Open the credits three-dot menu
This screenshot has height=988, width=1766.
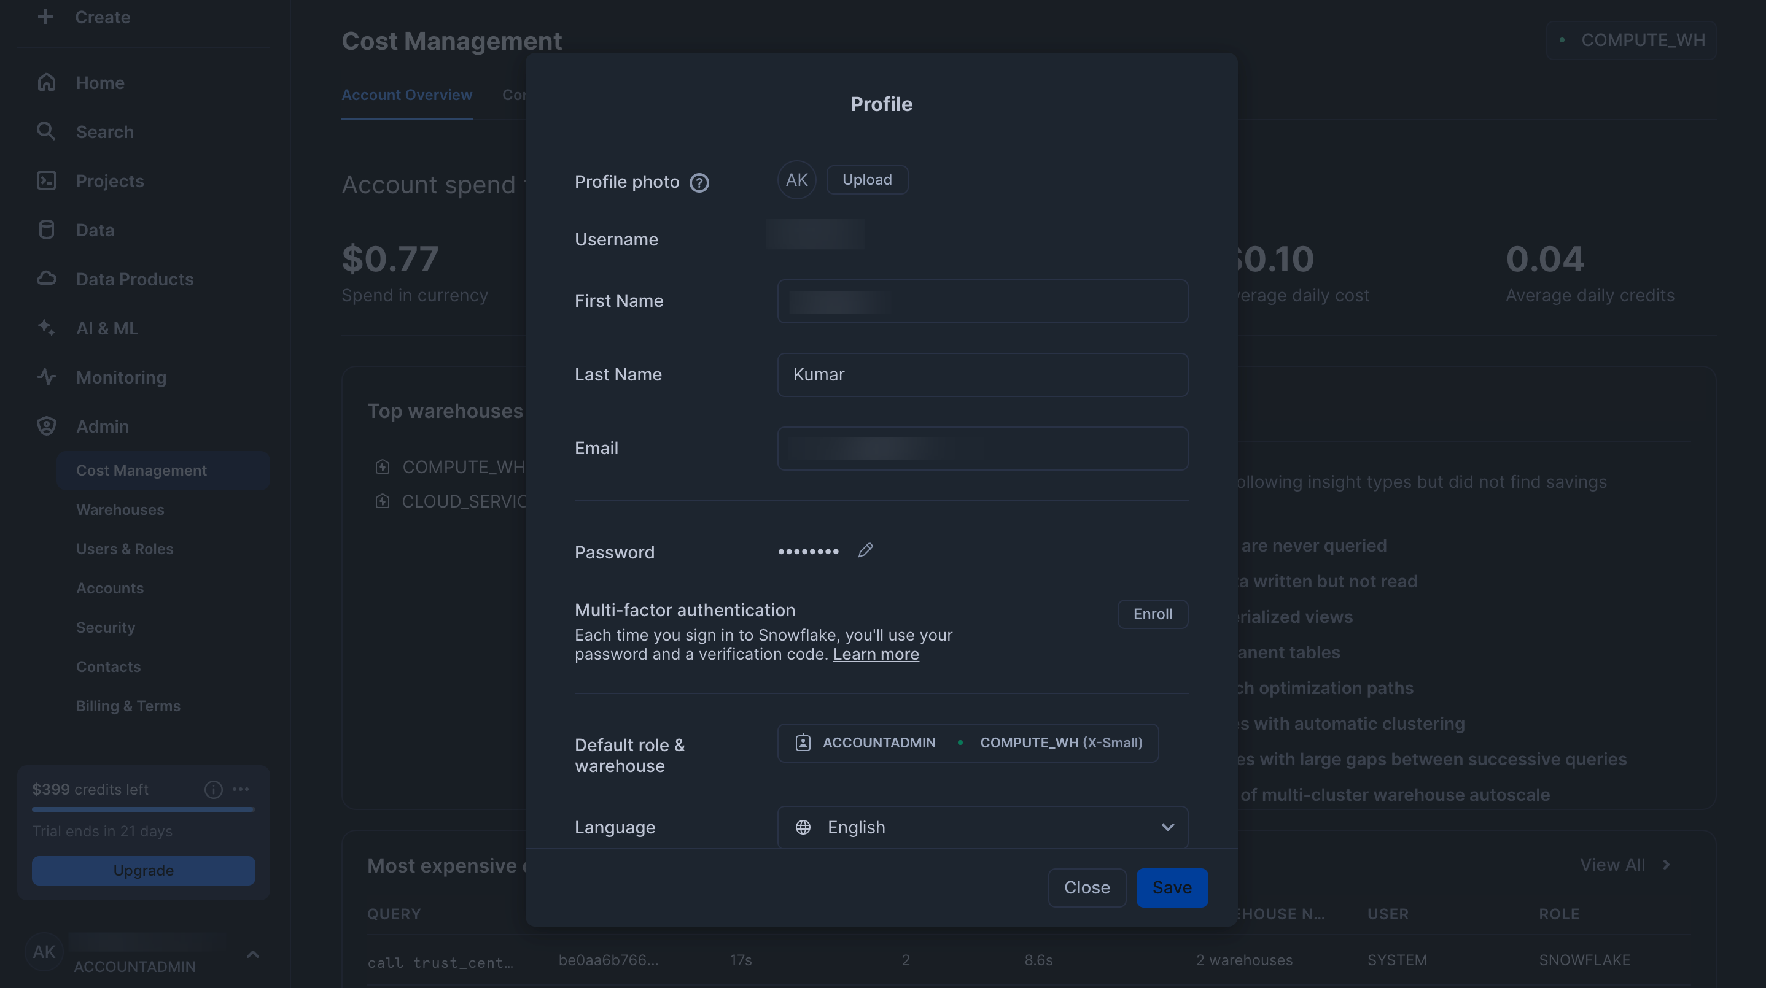241,789
